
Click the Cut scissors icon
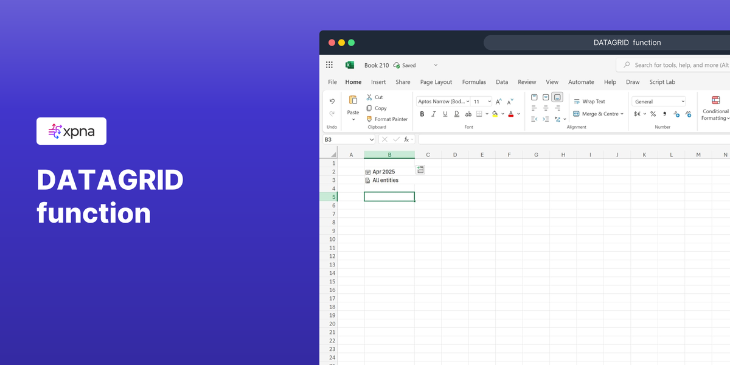pos(369,97)
